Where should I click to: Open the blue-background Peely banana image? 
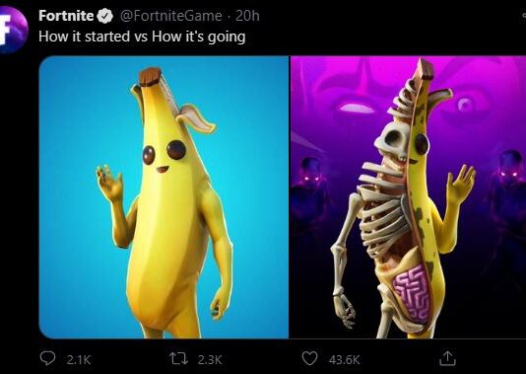(164, 197)
